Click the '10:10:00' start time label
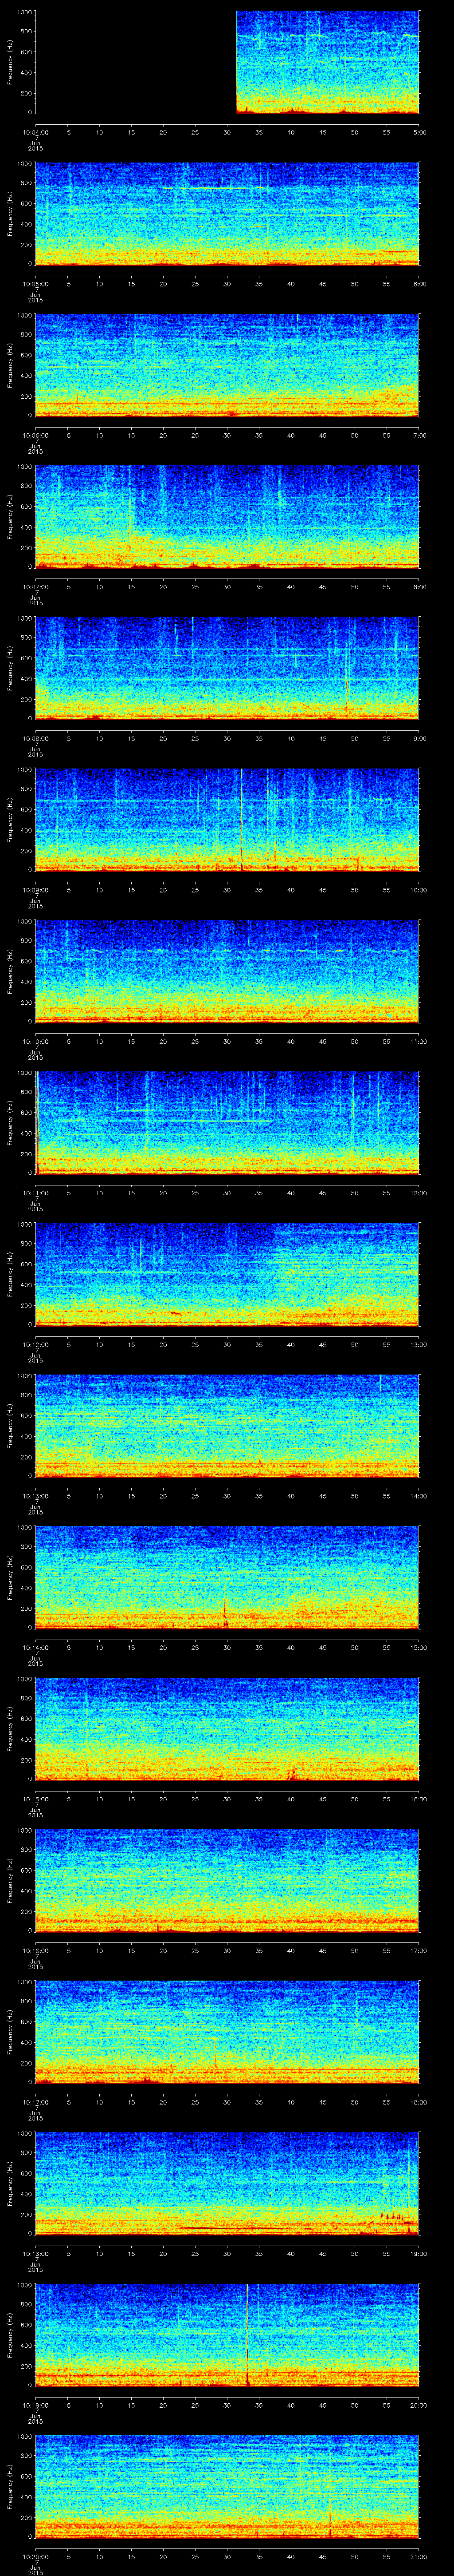454x2576 pixels. click(35, 1041)
